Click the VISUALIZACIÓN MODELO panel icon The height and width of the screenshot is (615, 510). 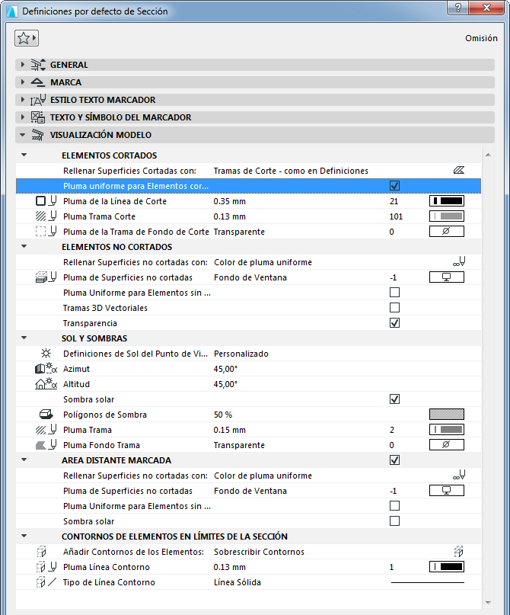point(38,135)
